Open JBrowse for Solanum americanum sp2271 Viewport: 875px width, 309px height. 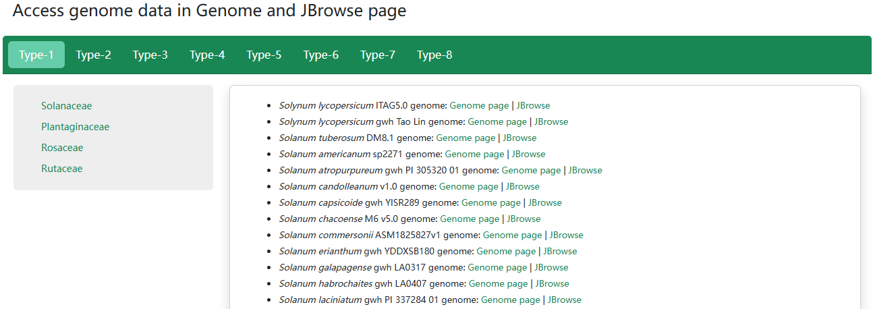click(528, 154)
